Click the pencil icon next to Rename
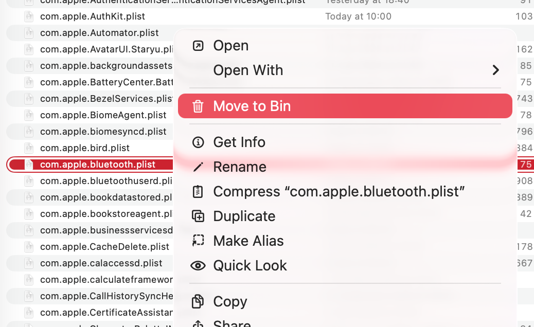Screen dimensions: 534x327 pyautogui.click(x=198, y=167)
